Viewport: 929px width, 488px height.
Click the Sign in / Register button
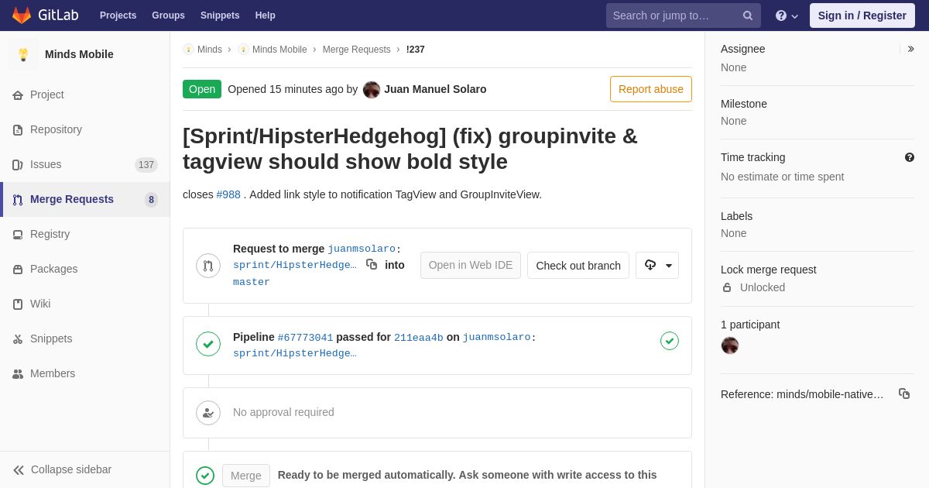[862, 15]
